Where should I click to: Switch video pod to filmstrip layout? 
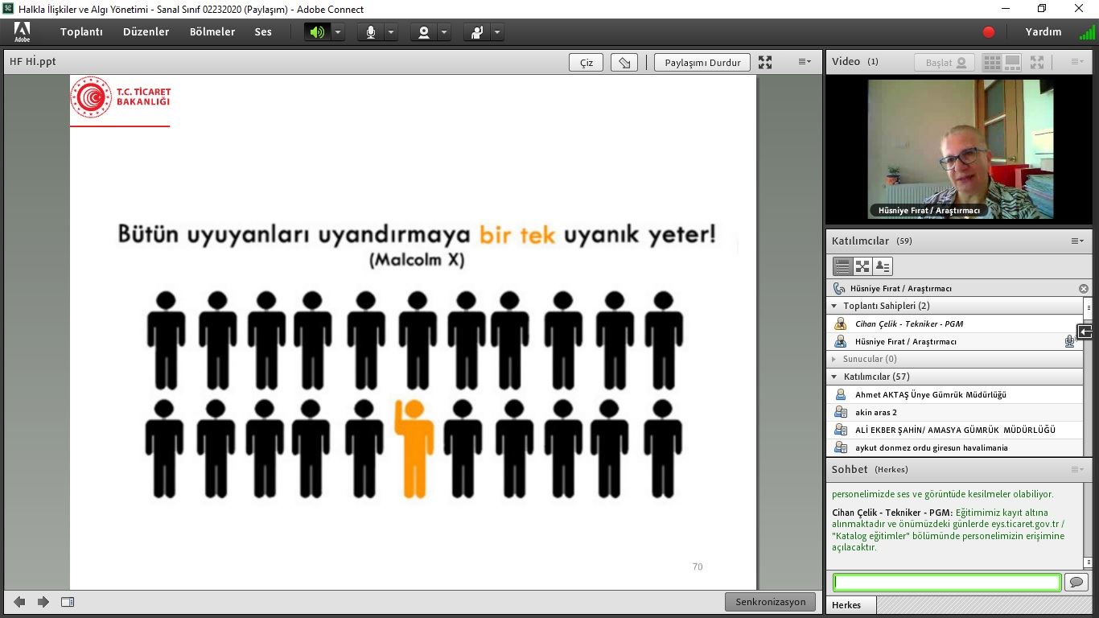click(1012, 62)
